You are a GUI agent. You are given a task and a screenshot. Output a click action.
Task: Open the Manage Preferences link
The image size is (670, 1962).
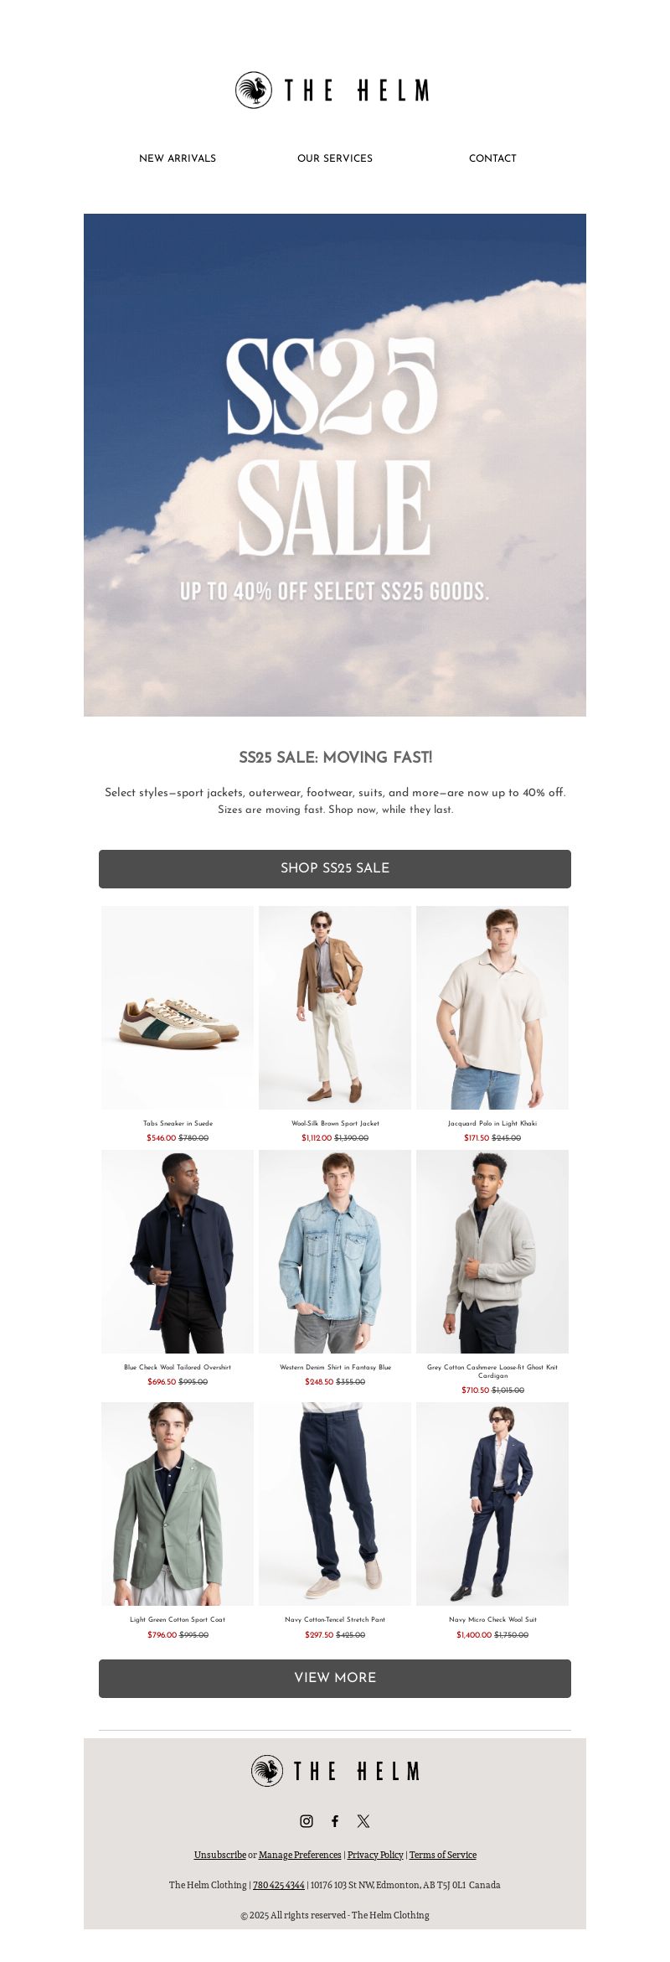click(x=300, y=1855)
